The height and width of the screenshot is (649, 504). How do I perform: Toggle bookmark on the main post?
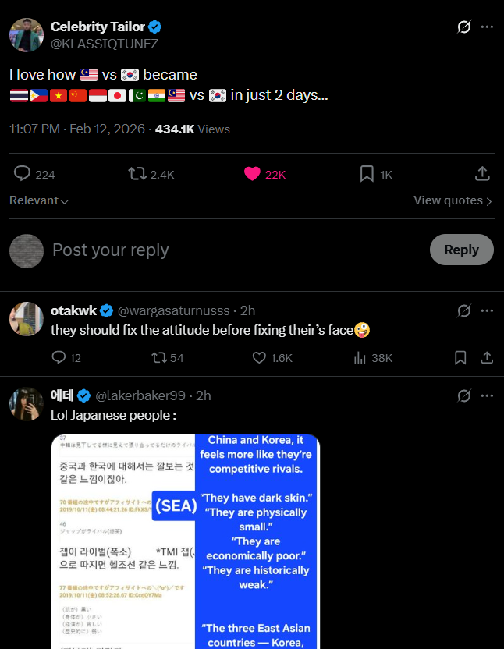[367, 174]
